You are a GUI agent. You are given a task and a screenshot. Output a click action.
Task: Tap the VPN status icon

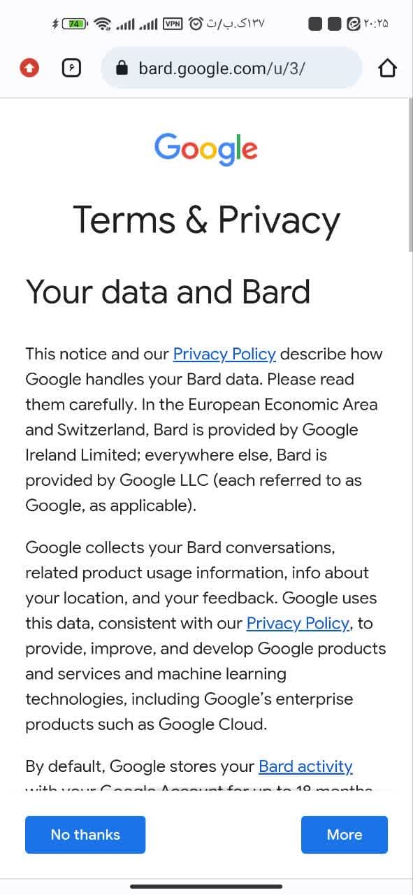173,23
